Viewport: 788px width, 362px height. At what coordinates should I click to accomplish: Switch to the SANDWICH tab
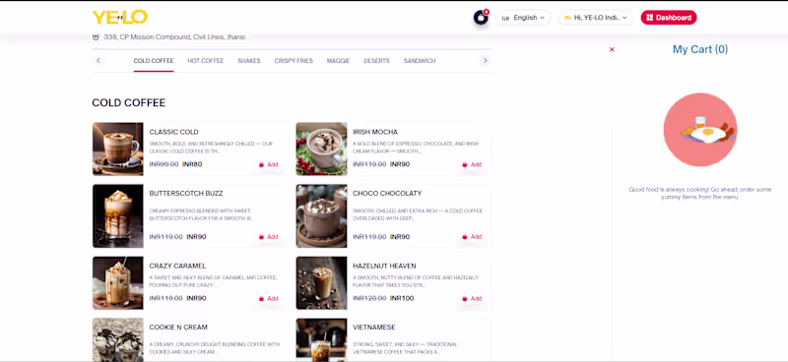pyautogui.click(x=420, y=61)
